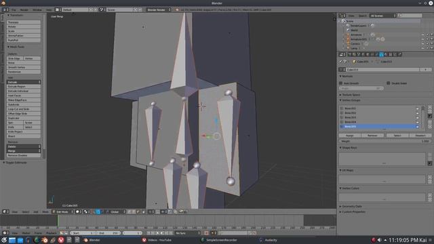The height and width of the screenshot is (244, 434).
Task: Open the Edit Mode selector dropdown
Action: (x=63, y=212)
